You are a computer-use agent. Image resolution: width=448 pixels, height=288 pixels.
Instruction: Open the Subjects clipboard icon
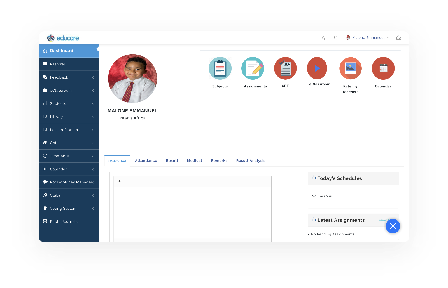pyautogui.click(x=220, y=69)
